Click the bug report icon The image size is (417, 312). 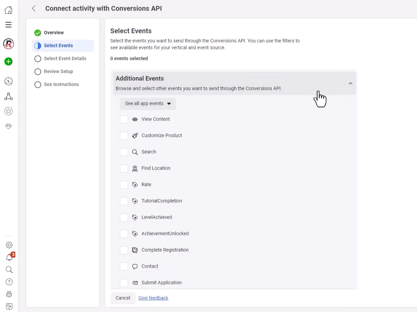tap(9, 294)
